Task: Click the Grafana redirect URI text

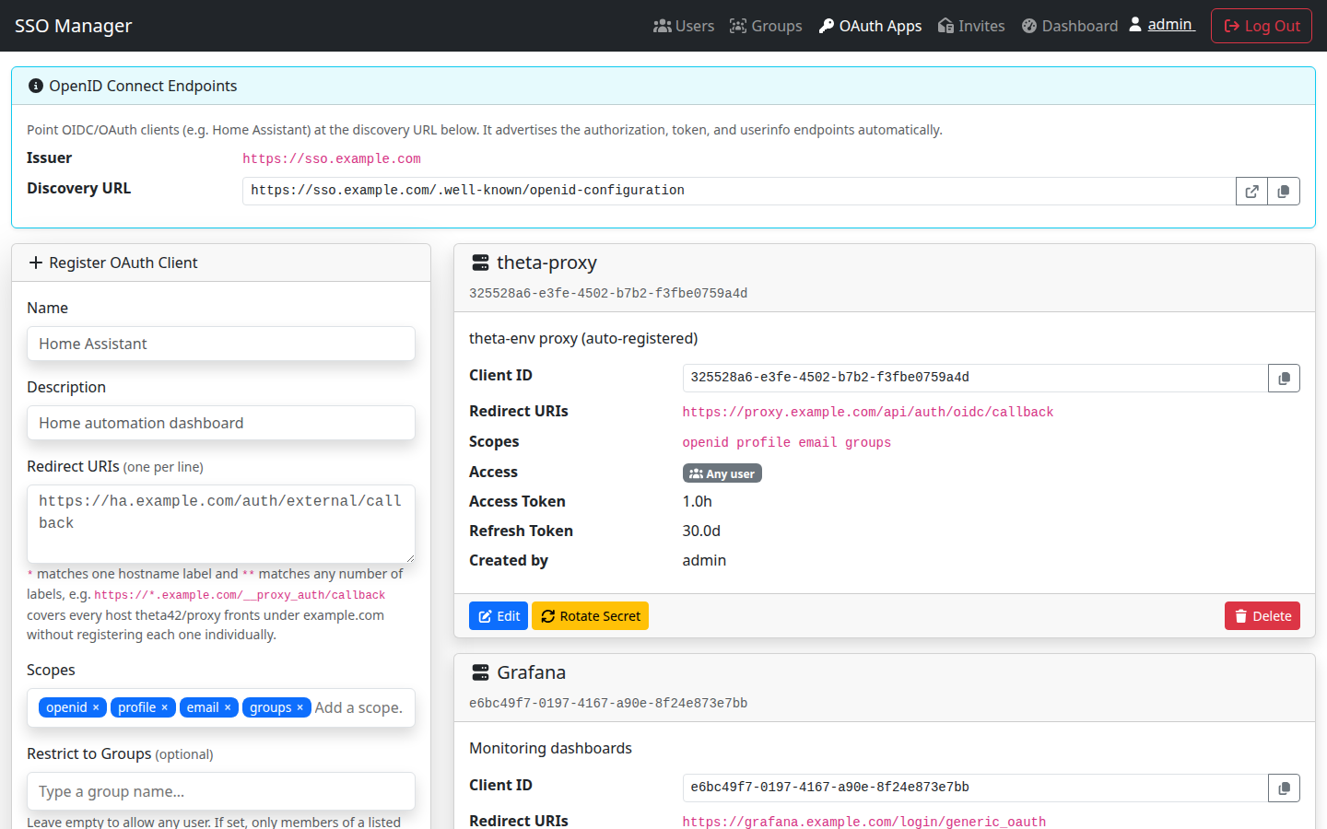Action: point(864,822)
